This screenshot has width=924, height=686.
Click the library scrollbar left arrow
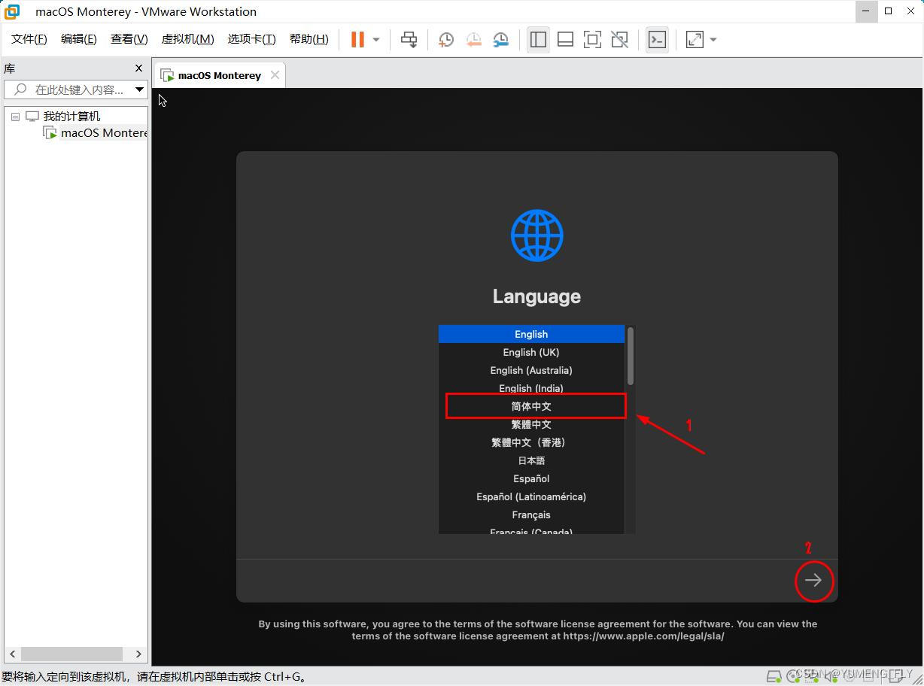13,654
